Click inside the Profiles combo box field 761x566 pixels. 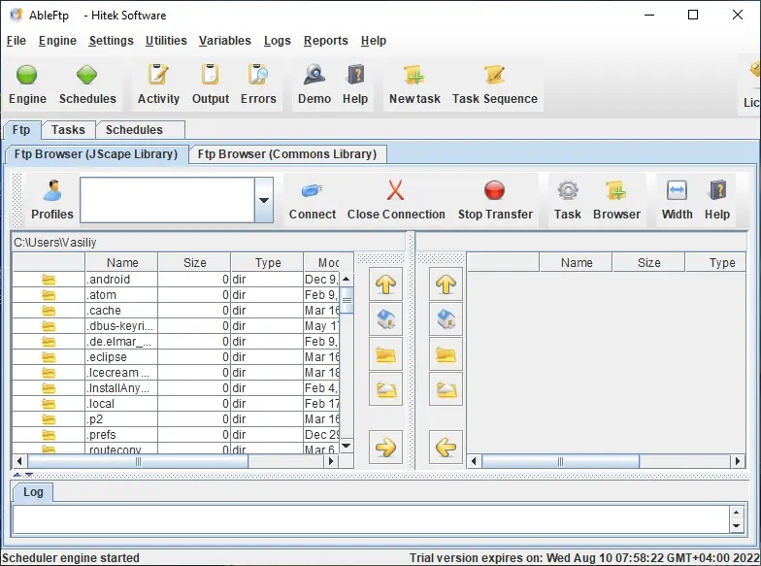[x=167, y=200]
